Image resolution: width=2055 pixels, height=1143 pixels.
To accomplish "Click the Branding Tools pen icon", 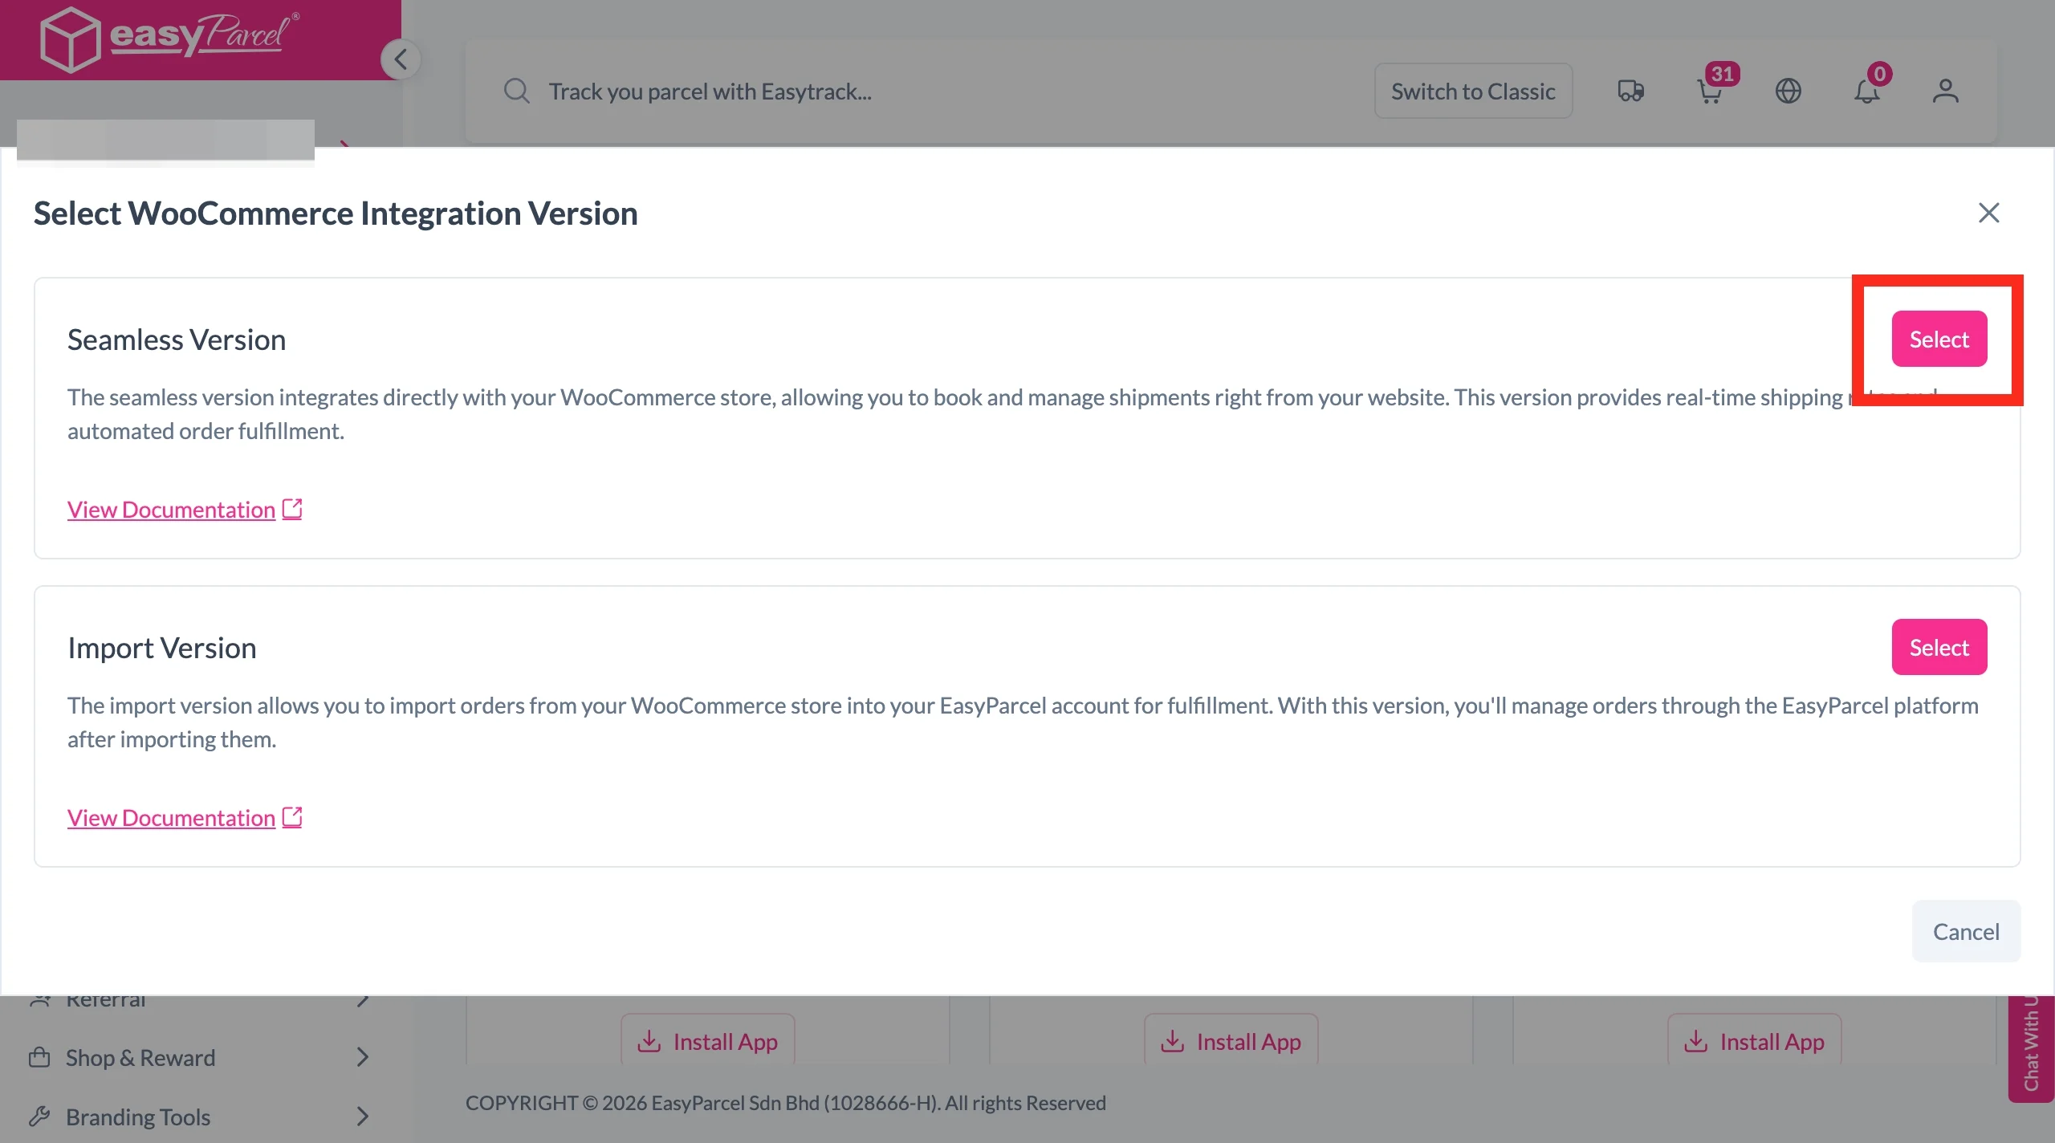I will [41, 1116].
